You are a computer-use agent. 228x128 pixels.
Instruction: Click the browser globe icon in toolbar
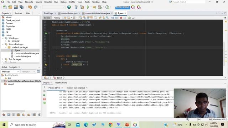69,7
